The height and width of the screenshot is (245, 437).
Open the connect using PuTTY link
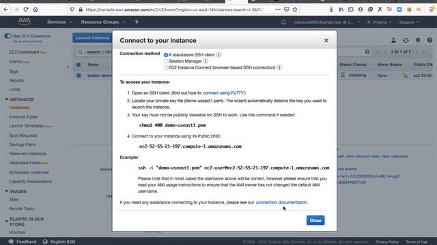coord(223,93)
